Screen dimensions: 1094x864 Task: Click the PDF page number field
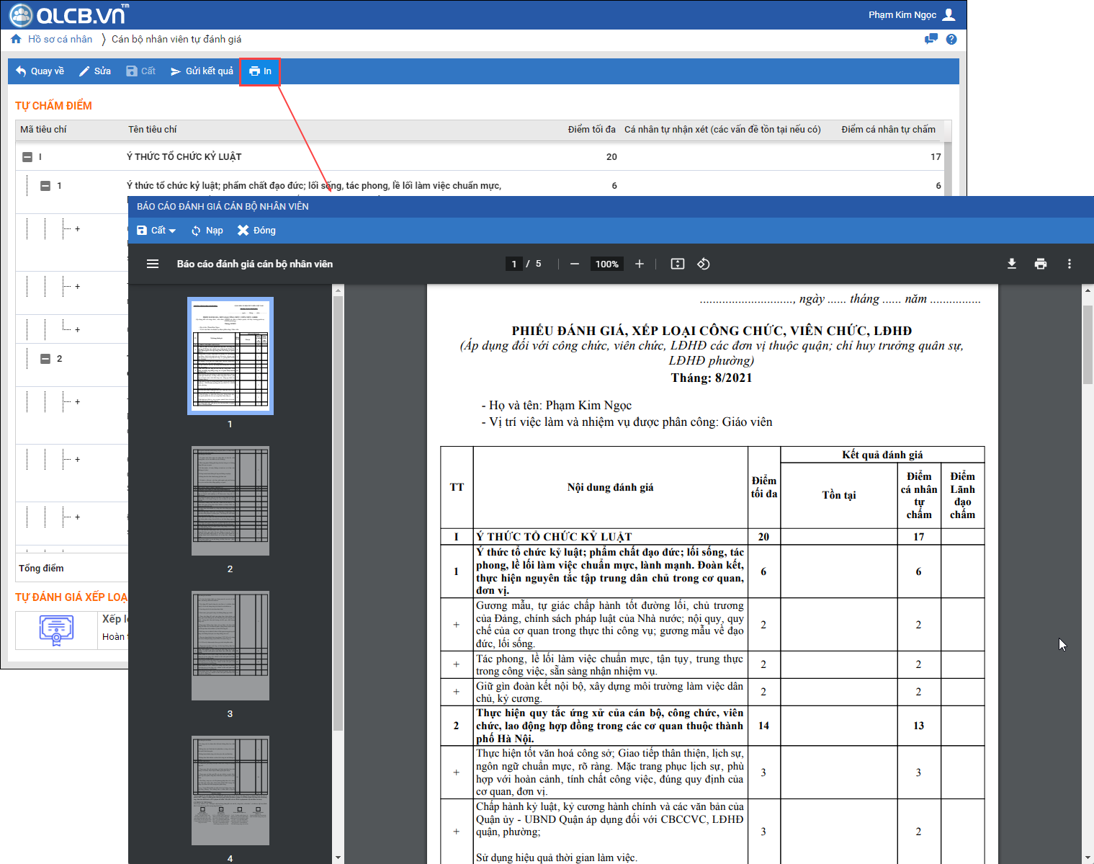point(514,264)
